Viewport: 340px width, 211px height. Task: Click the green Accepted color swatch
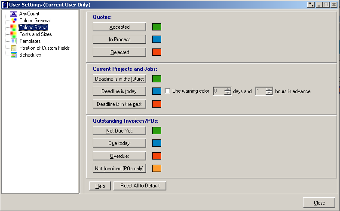156,27
